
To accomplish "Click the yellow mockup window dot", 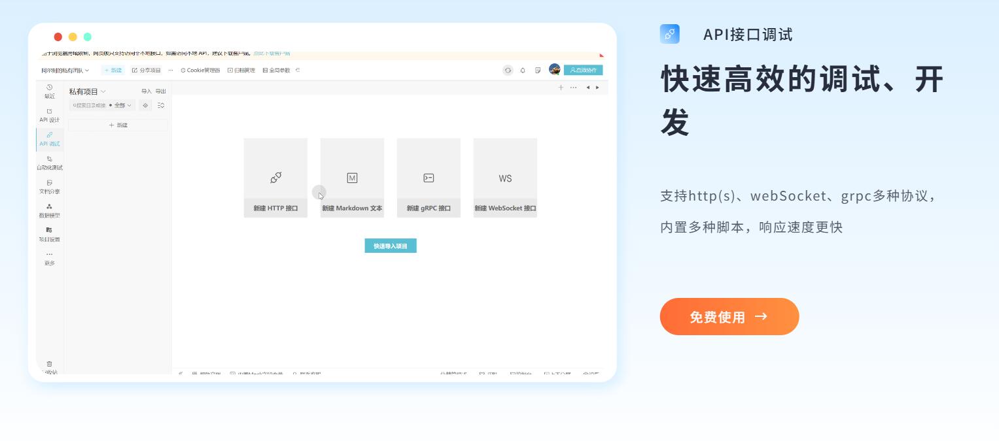I will click(73, 37).
